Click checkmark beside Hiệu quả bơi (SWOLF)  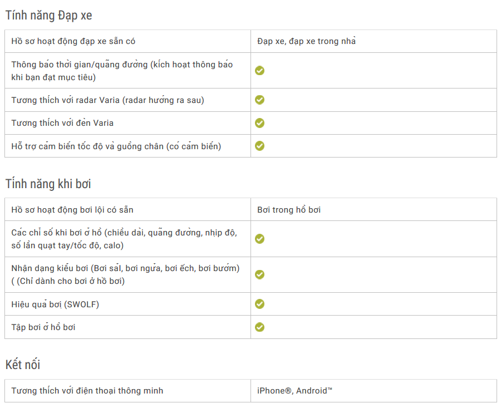coord(259,304)
